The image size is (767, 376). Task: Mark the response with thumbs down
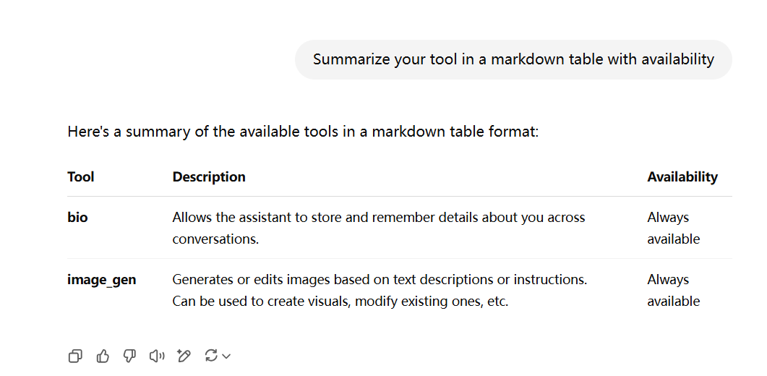point(129,356)
